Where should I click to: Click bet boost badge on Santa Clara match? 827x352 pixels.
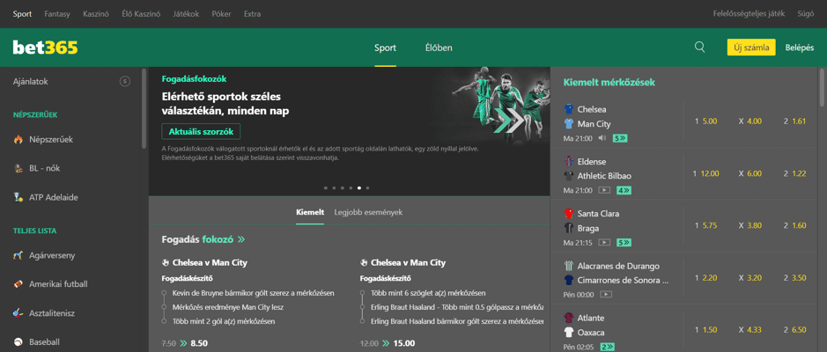pyautogui.click(x=624, y=242)
